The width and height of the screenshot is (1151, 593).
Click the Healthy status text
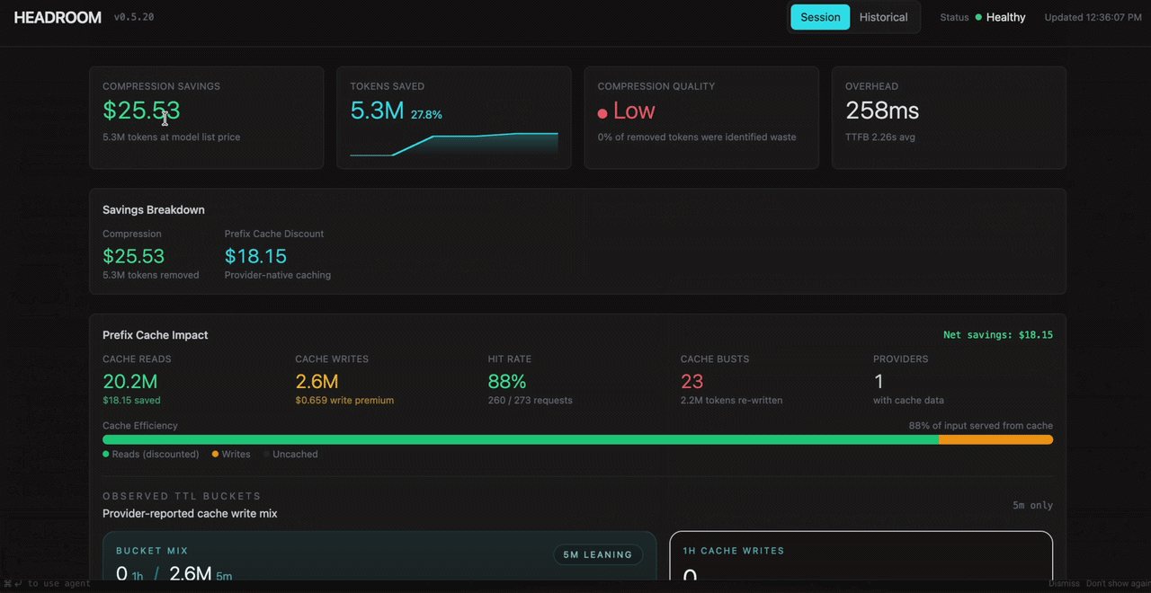click(x=1005, y=17)
